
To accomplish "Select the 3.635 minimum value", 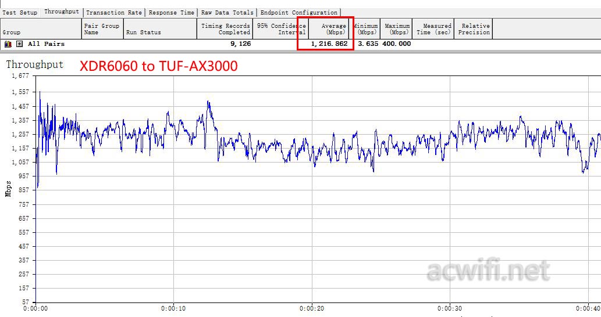I will pos(368,44).
